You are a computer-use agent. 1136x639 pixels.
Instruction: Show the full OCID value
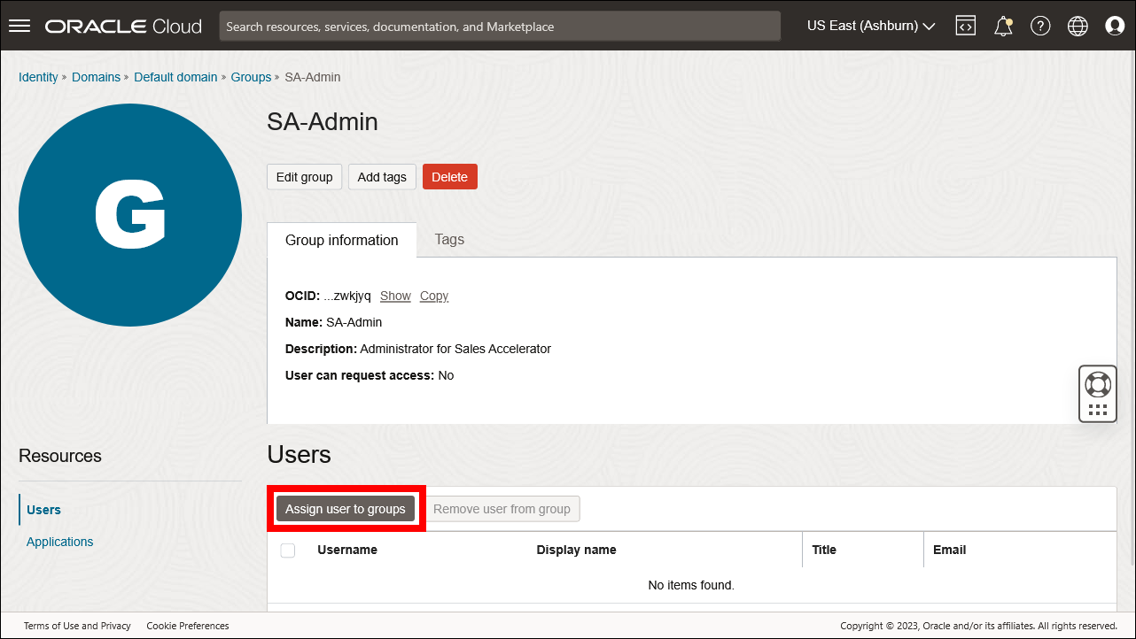tap(395, 296)
